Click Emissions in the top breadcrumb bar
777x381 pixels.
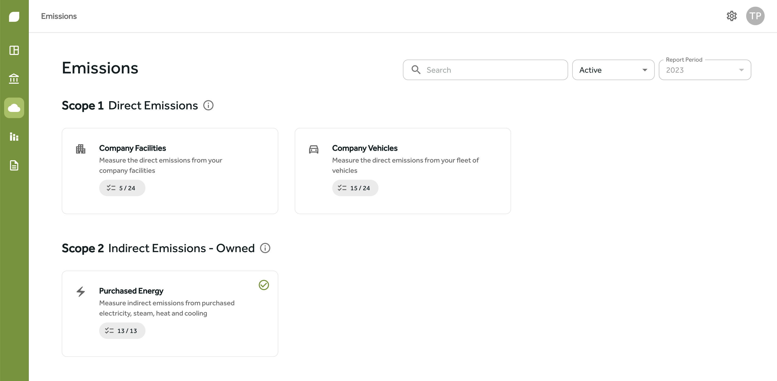tap(59, 16)
